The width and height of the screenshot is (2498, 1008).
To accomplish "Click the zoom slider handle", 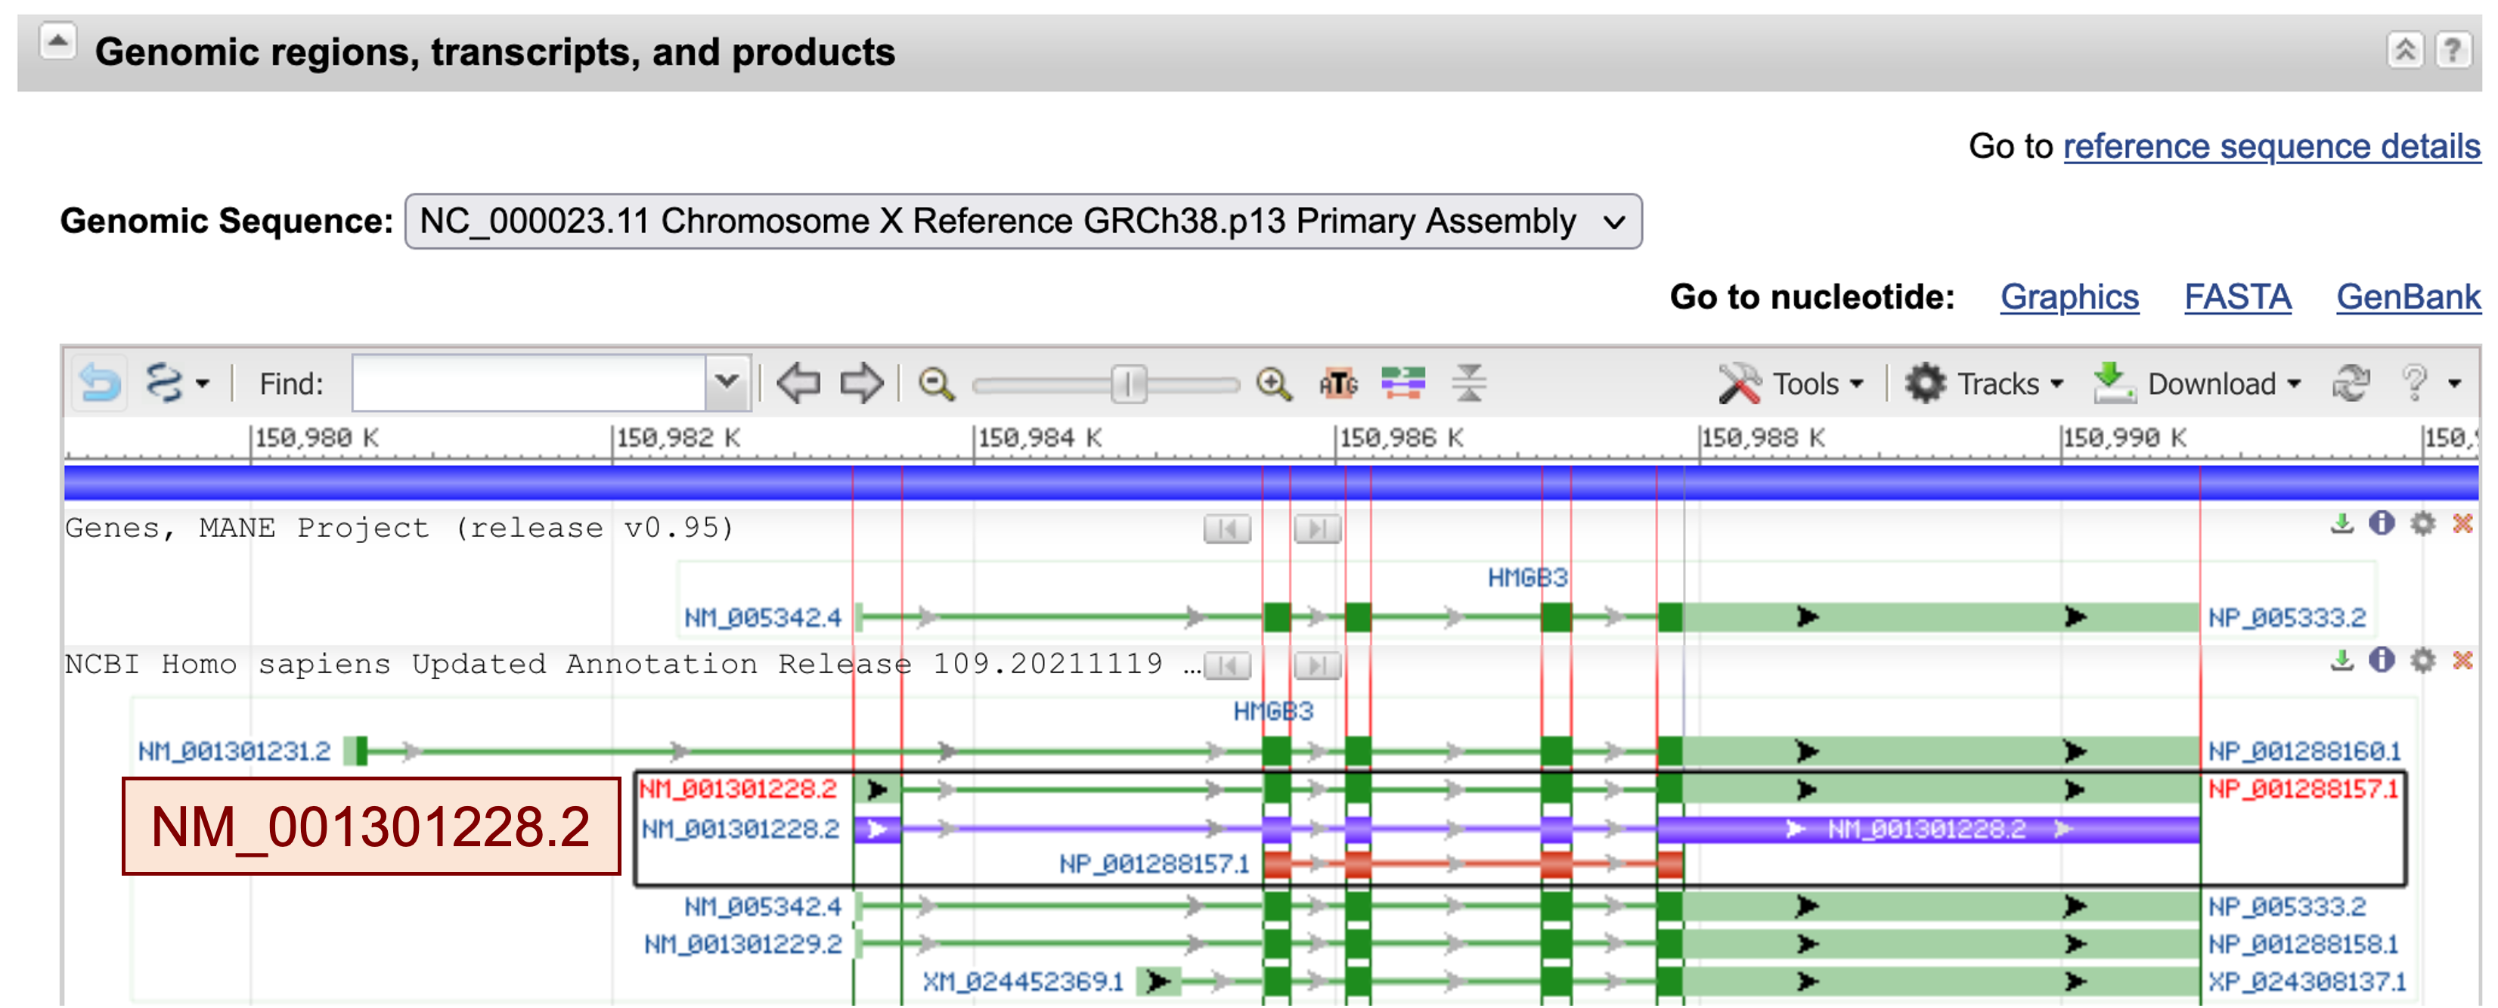I will (1129, 384).
